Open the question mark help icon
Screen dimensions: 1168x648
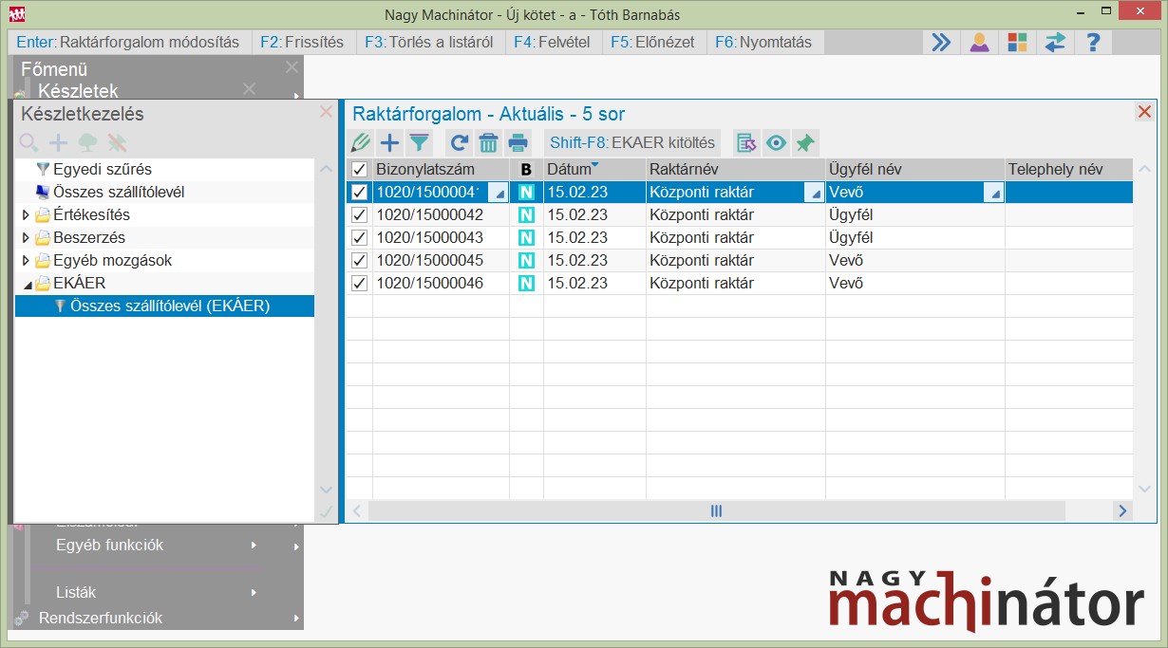tap(1093, 42)
